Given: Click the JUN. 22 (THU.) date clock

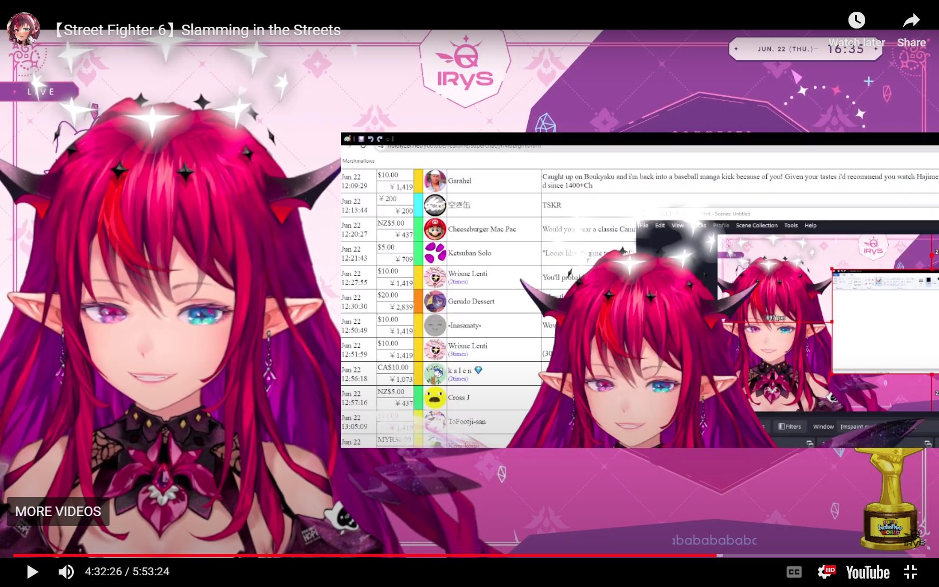Looking at the screenshot, I should (805, 49).
